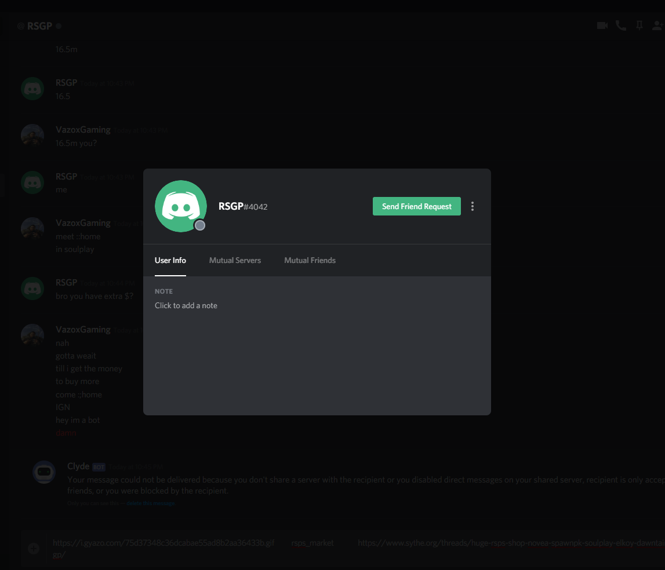This screenshot has height=570, width=665.
Task: Click Clyde bot avatar
Action: point(44,472)
